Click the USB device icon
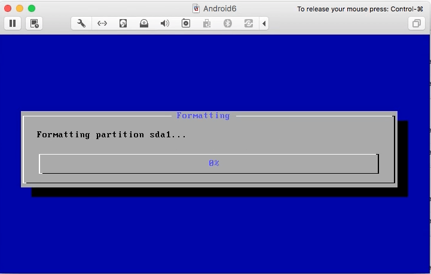 pos(207,23)
